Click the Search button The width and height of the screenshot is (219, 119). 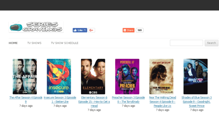click(211, 43)
